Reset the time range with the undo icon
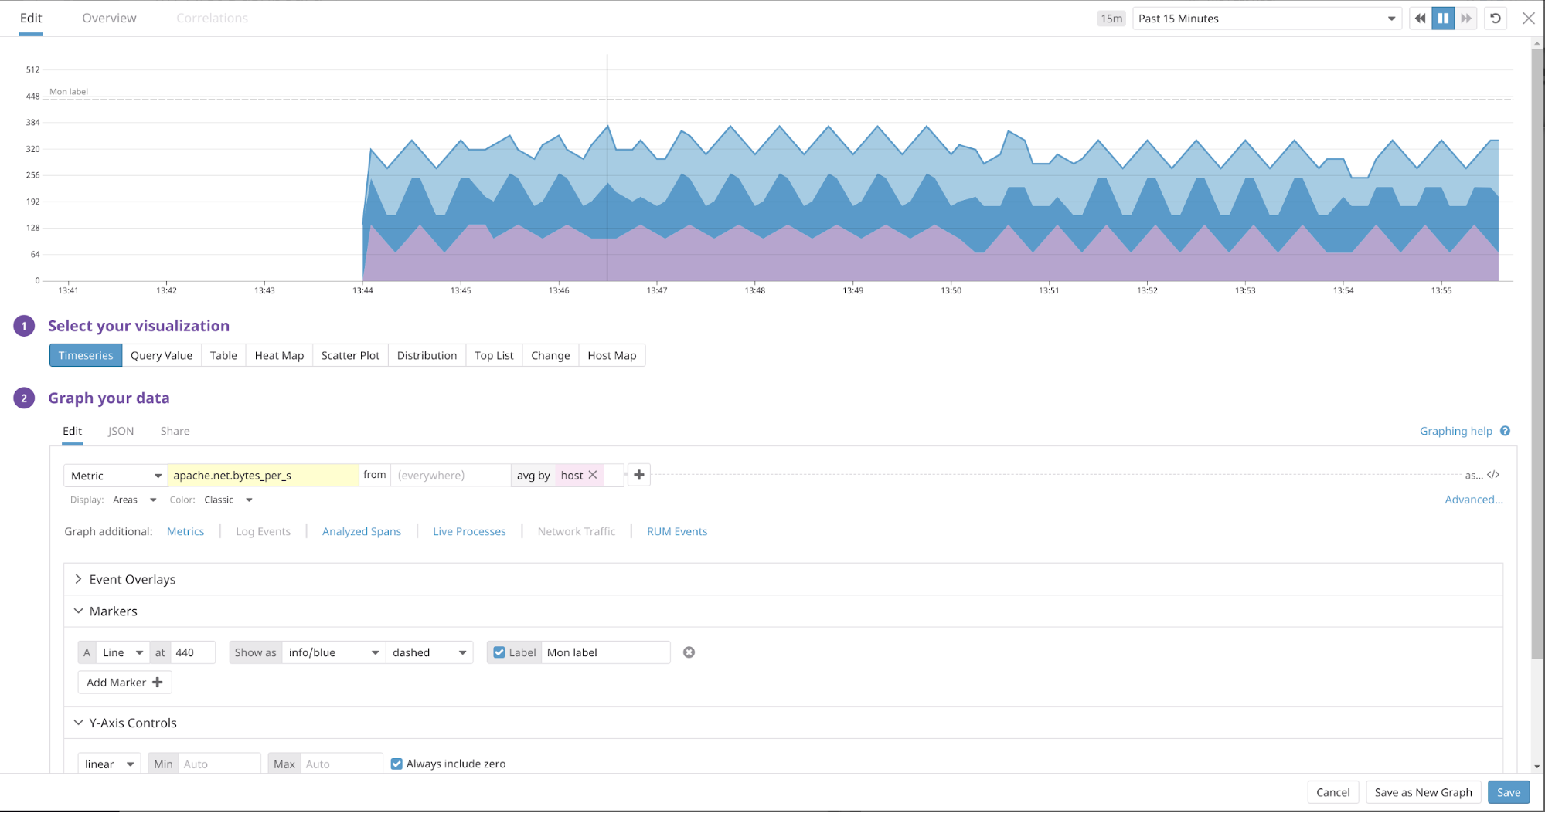Viewport: 1545px width, 813px height. [1496, 19]
